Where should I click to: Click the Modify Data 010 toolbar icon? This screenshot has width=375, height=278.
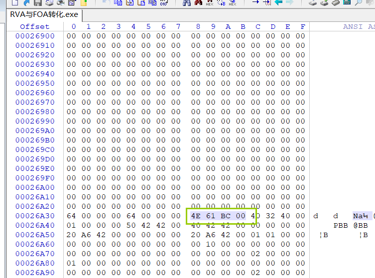[x=164, y=2]
